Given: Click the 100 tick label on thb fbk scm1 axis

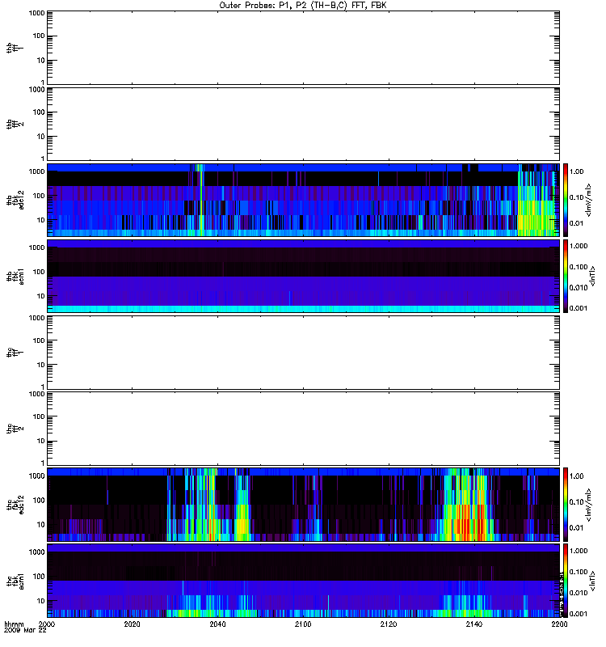Looking at the screenshot, I should pos(39,272).
